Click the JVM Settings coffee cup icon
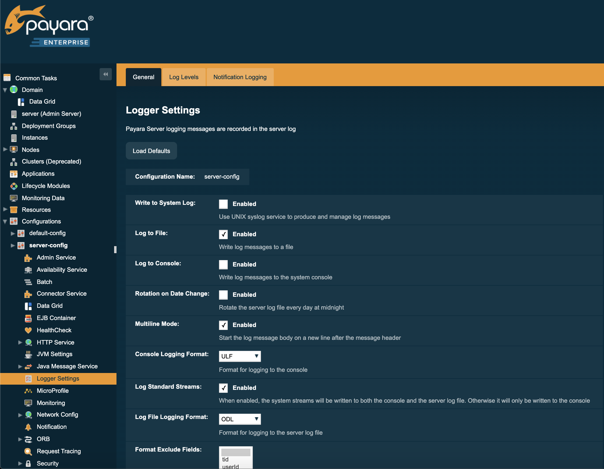Viewport: 604px width, 469px height. 28,354
